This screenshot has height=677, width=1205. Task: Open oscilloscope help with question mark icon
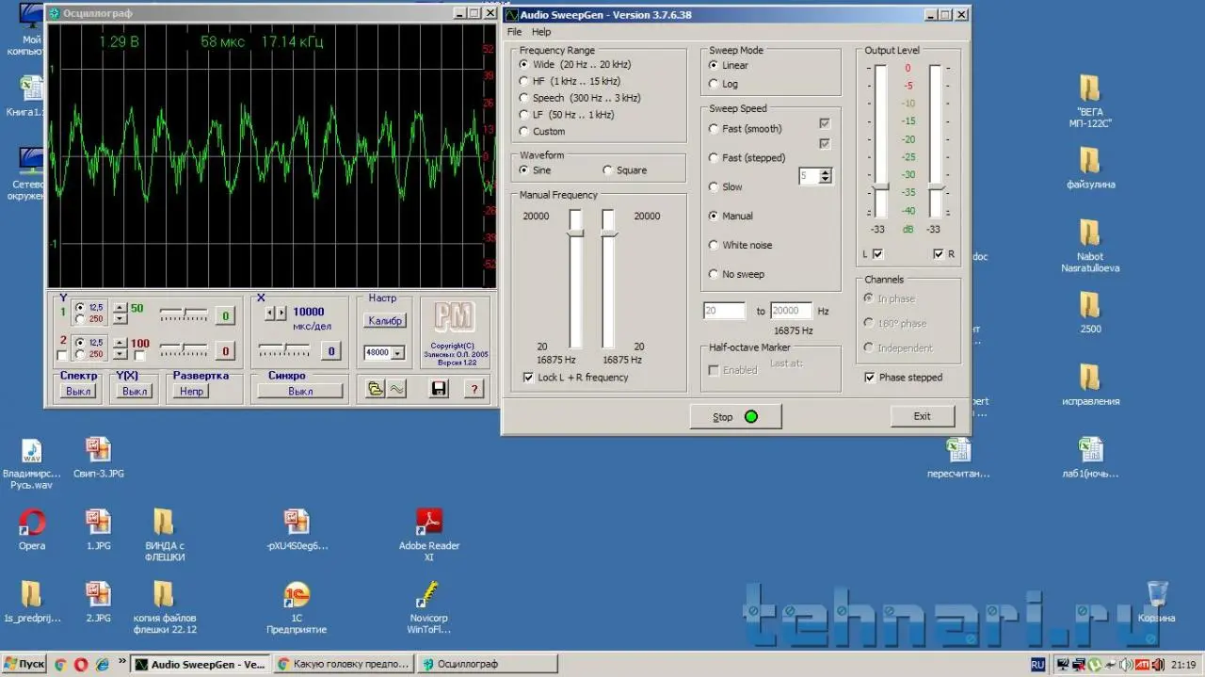tap(474, 389)
